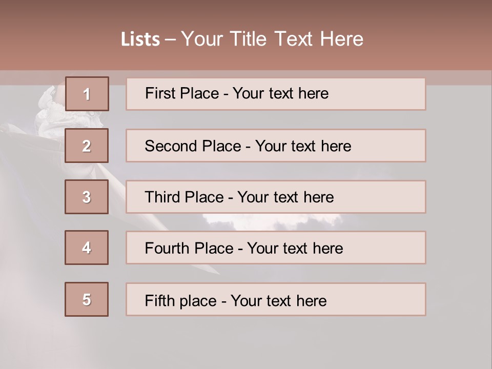Select the Third Place text box
This screenshot has width=492, height=369.
(276, 197)
